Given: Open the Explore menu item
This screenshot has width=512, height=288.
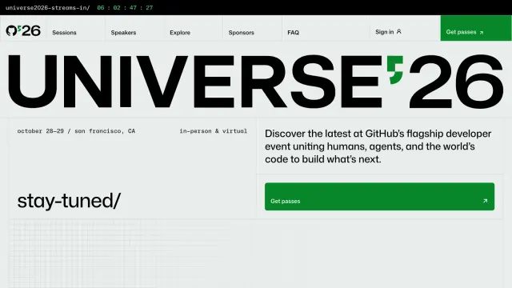Looking at the screenshot, I should (180, 33).
